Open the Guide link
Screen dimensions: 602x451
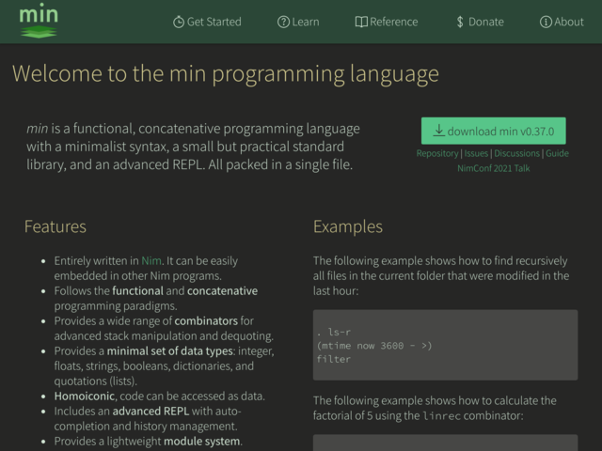click(557, 153)
